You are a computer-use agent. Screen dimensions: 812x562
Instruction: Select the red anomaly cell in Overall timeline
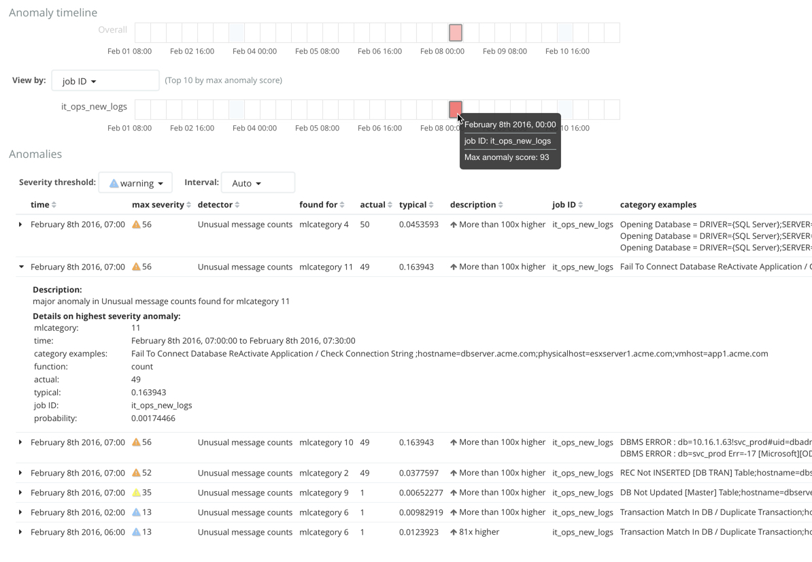[x=455, y=32]
